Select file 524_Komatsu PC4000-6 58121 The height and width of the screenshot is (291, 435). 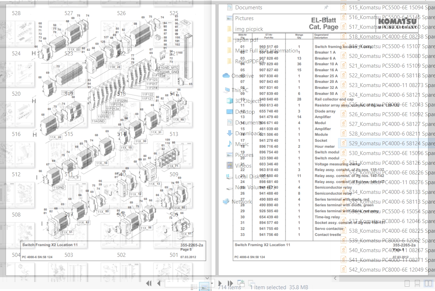392,95
